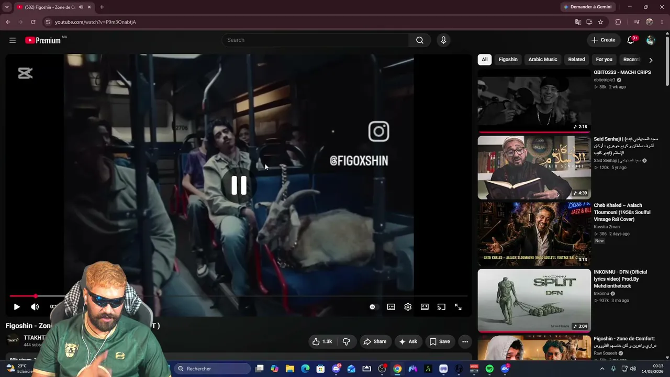The image size is (670, 377).
Task: Go back with the browser back arrow
Action: tap(8, 22)
